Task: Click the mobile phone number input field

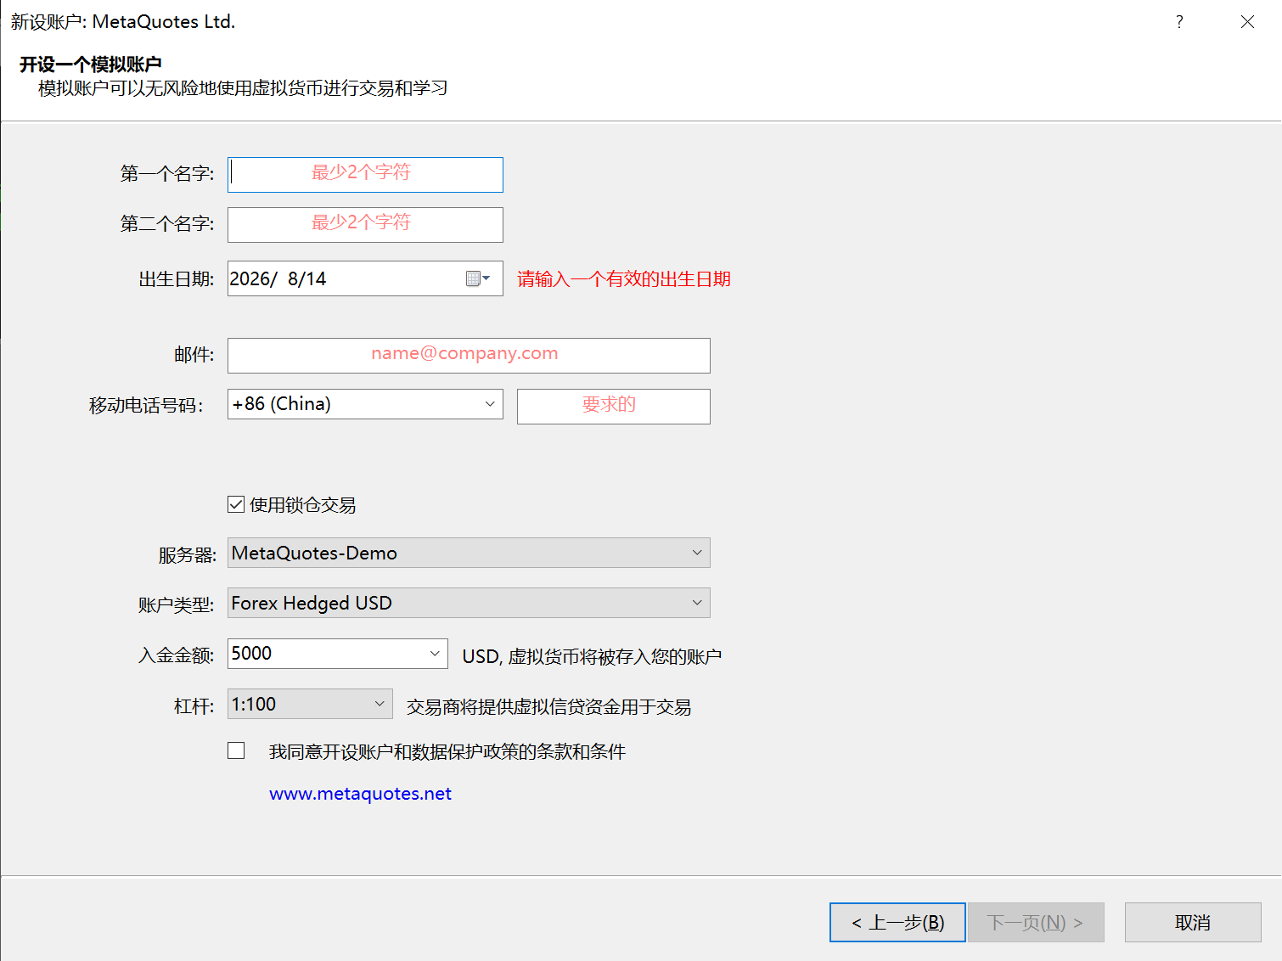Action: [614, 407]
